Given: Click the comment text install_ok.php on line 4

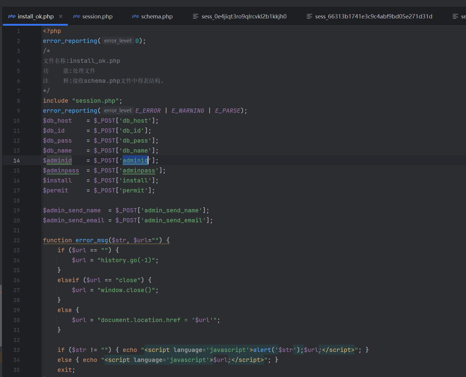Looking at the screenshot, I should (95, 61).
